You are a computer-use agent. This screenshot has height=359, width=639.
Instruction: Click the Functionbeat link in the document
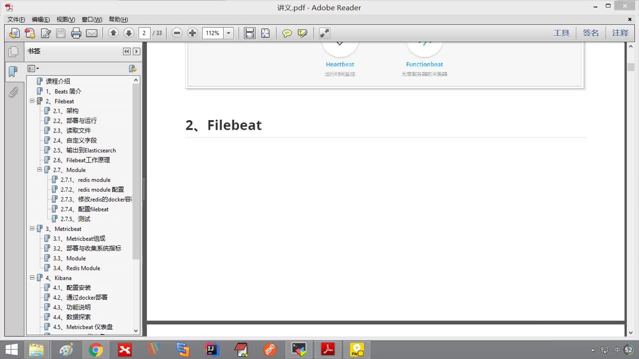(x=424, y=64)
